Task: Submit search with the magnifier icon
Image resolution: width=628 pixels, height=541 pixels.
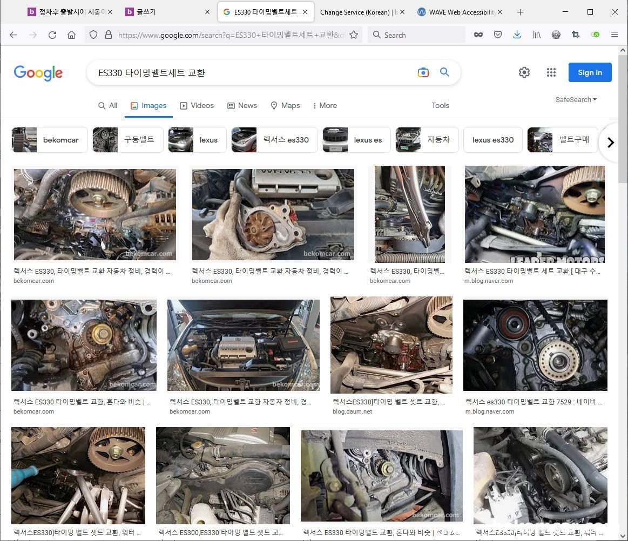Action: pyautogui.click(x=444, y=72)
